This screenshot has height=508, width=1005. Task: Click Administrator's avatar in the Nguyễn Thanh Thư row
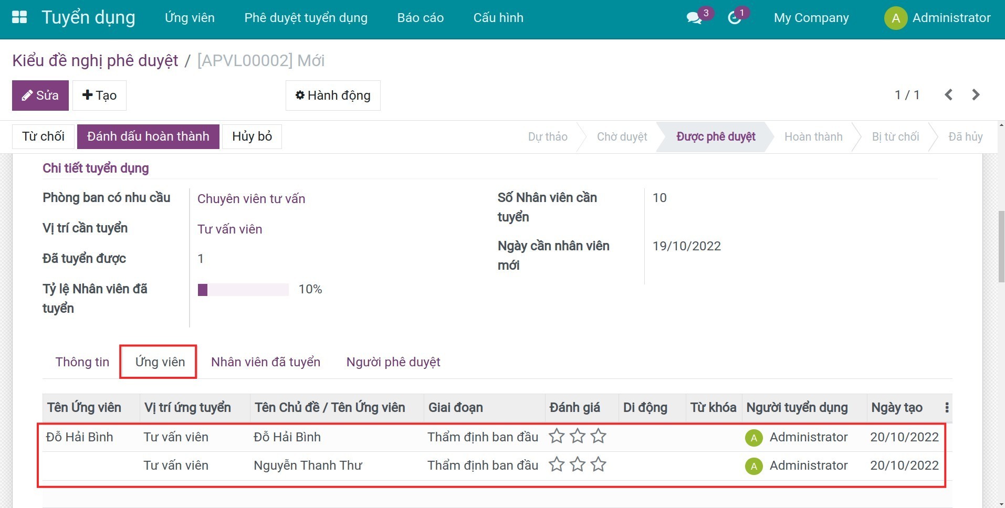(753, 465)
